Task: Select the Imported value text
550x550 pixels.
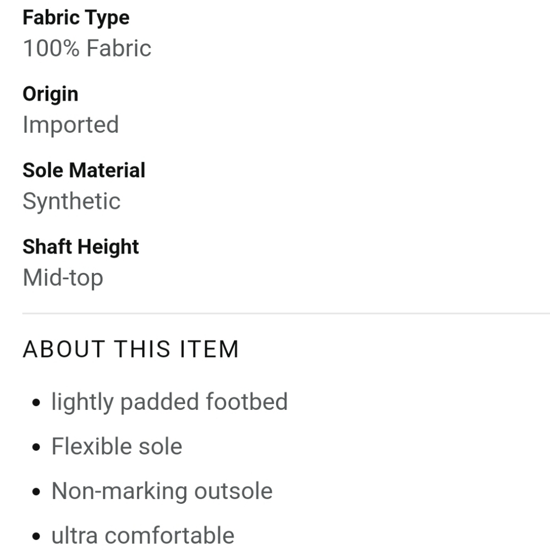Action: [71, 125]
